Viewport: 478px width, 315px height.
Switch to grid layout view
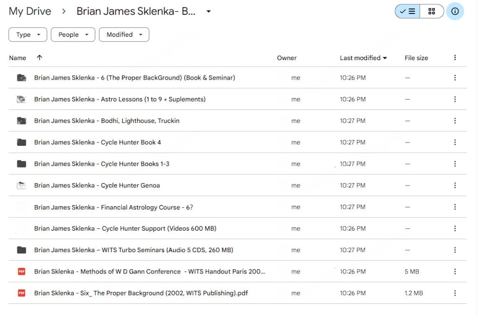[432, 11]
